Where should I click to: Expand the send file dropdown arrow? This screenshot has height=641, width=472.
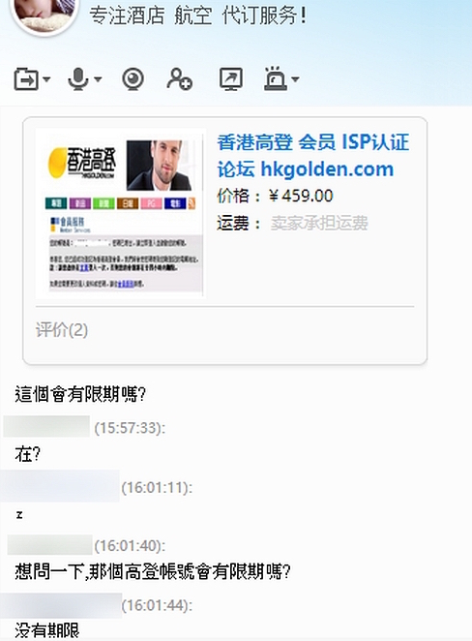click(x=46, y=78)
